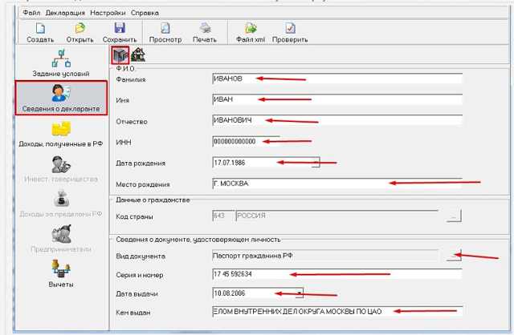Click the Фамилия field with ИВАНОВ
The image size is (514, 335).
[337, 79]
